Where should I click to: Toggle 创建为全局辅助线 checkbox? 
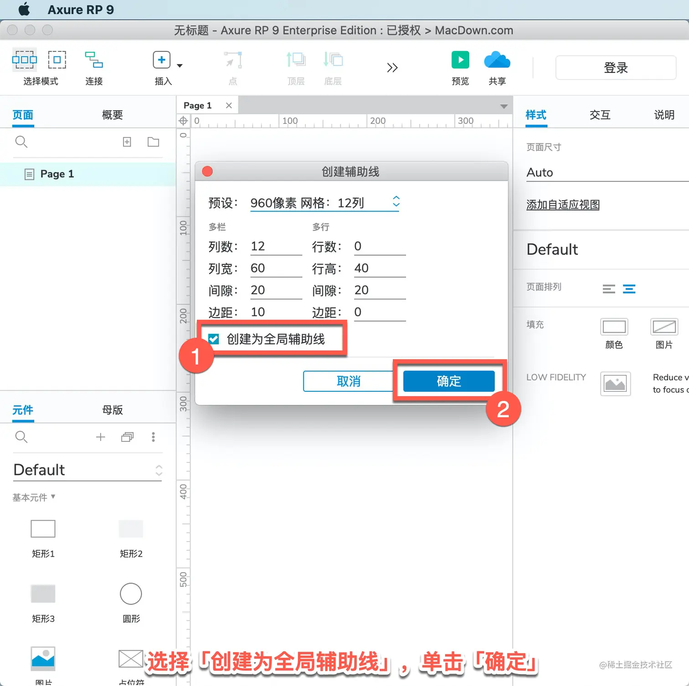click(213, 339)
